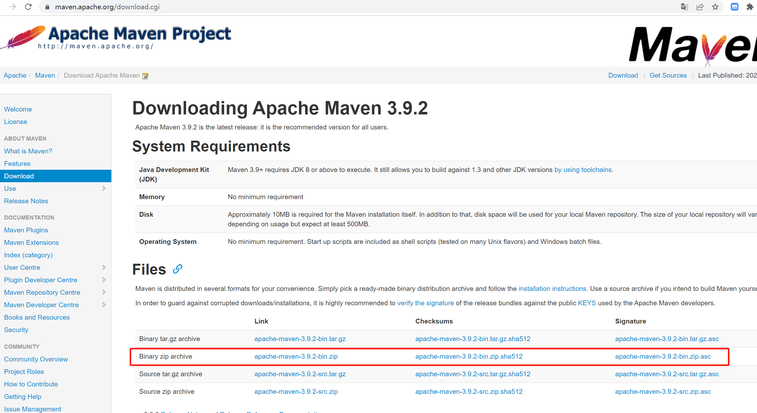The width and height of the screenshot is (757, 413).
Task: Open Project Roles sidebar link
Action: 24,372
